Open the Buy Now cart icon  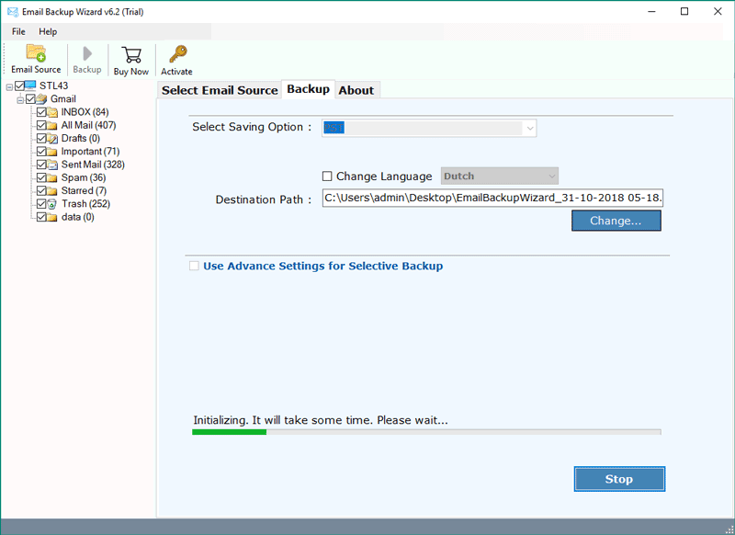[131, 53]
